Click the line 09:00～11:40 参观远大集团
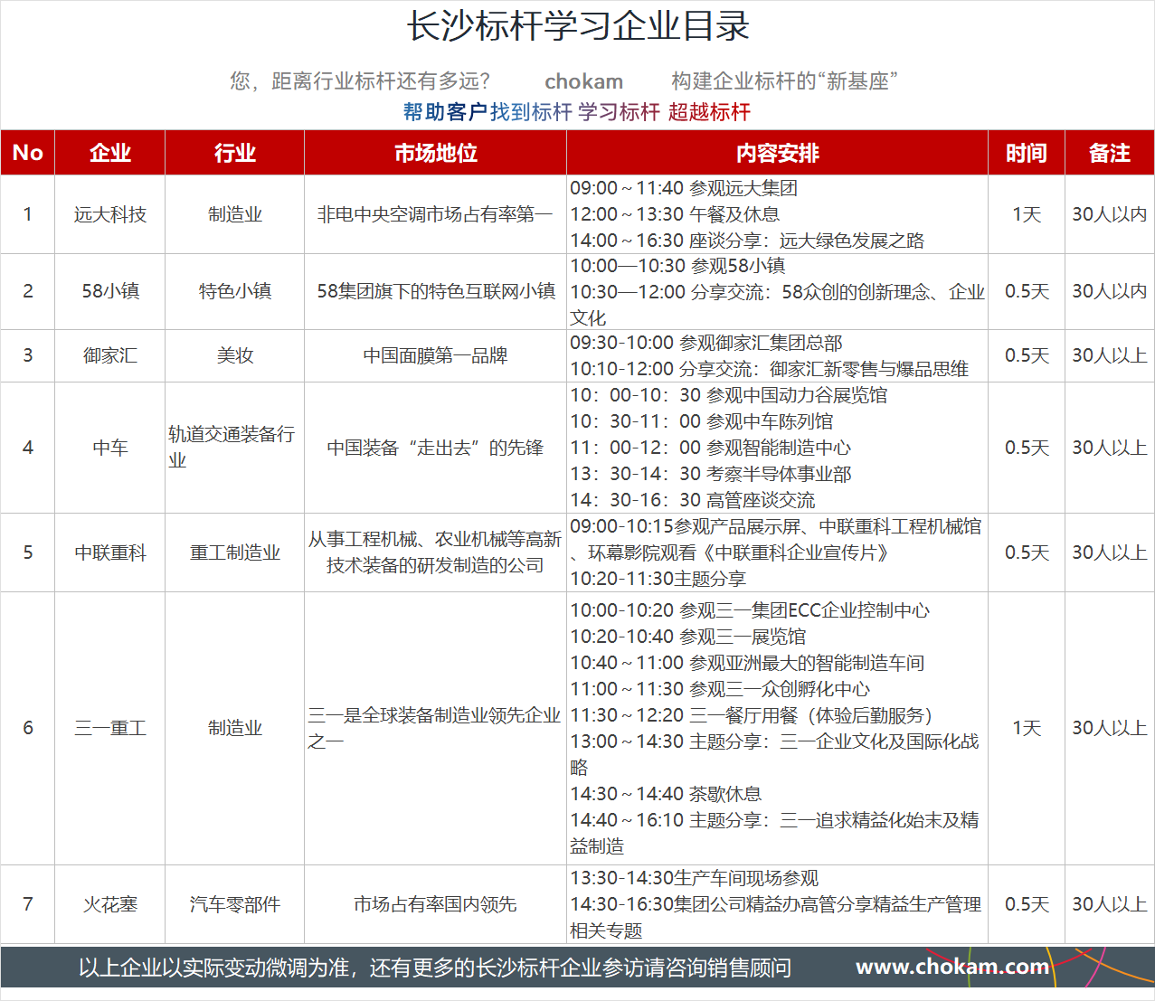The width and height of the screenshot is (1155, 1001). pos(684,188)
